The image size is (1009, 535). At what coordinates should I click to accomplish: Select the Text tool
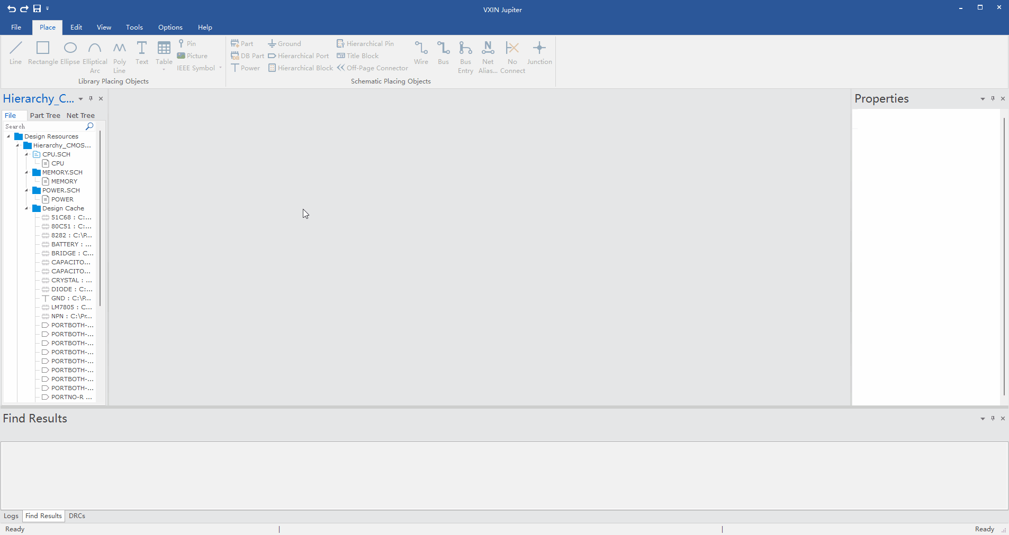click(142, 53)
